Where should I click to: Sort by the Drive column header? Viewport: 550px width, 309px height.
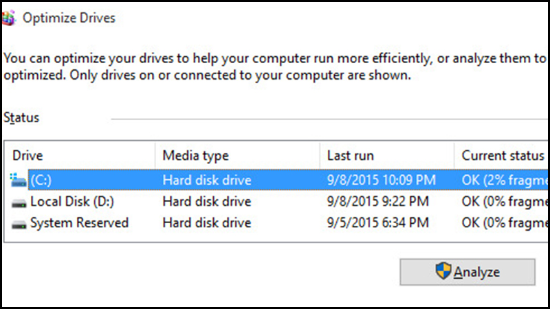pos(80,155)
